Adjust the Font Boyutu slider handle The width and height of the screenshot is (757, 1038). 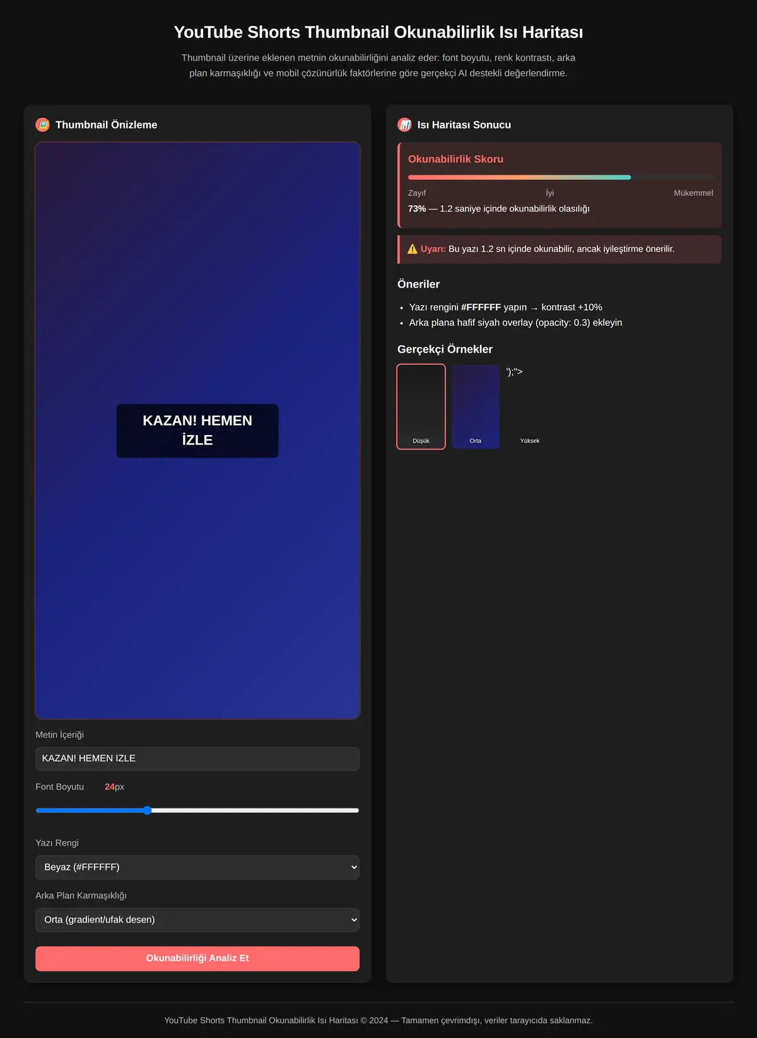[147, 810]
